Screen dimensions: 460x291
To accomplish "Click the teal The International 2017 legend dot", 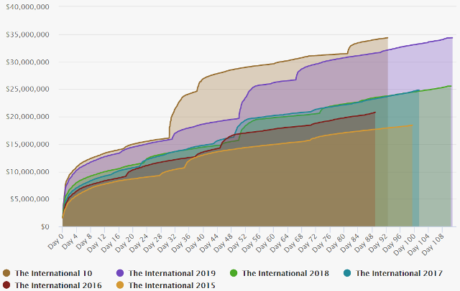I will (x=346, y=273).
